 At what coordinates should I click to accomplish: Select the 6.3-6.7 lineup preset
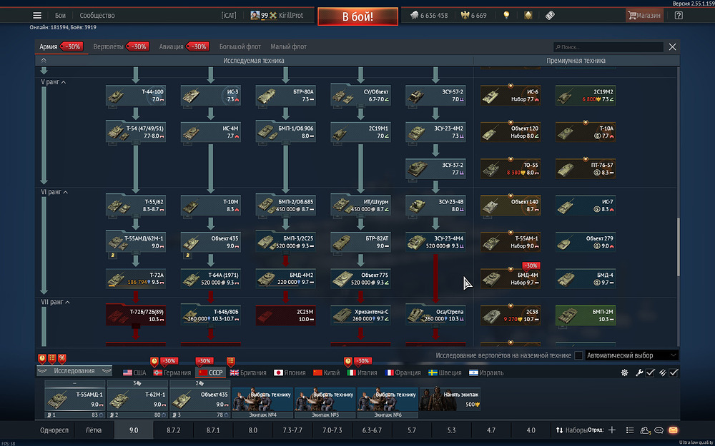pos(372,430)
